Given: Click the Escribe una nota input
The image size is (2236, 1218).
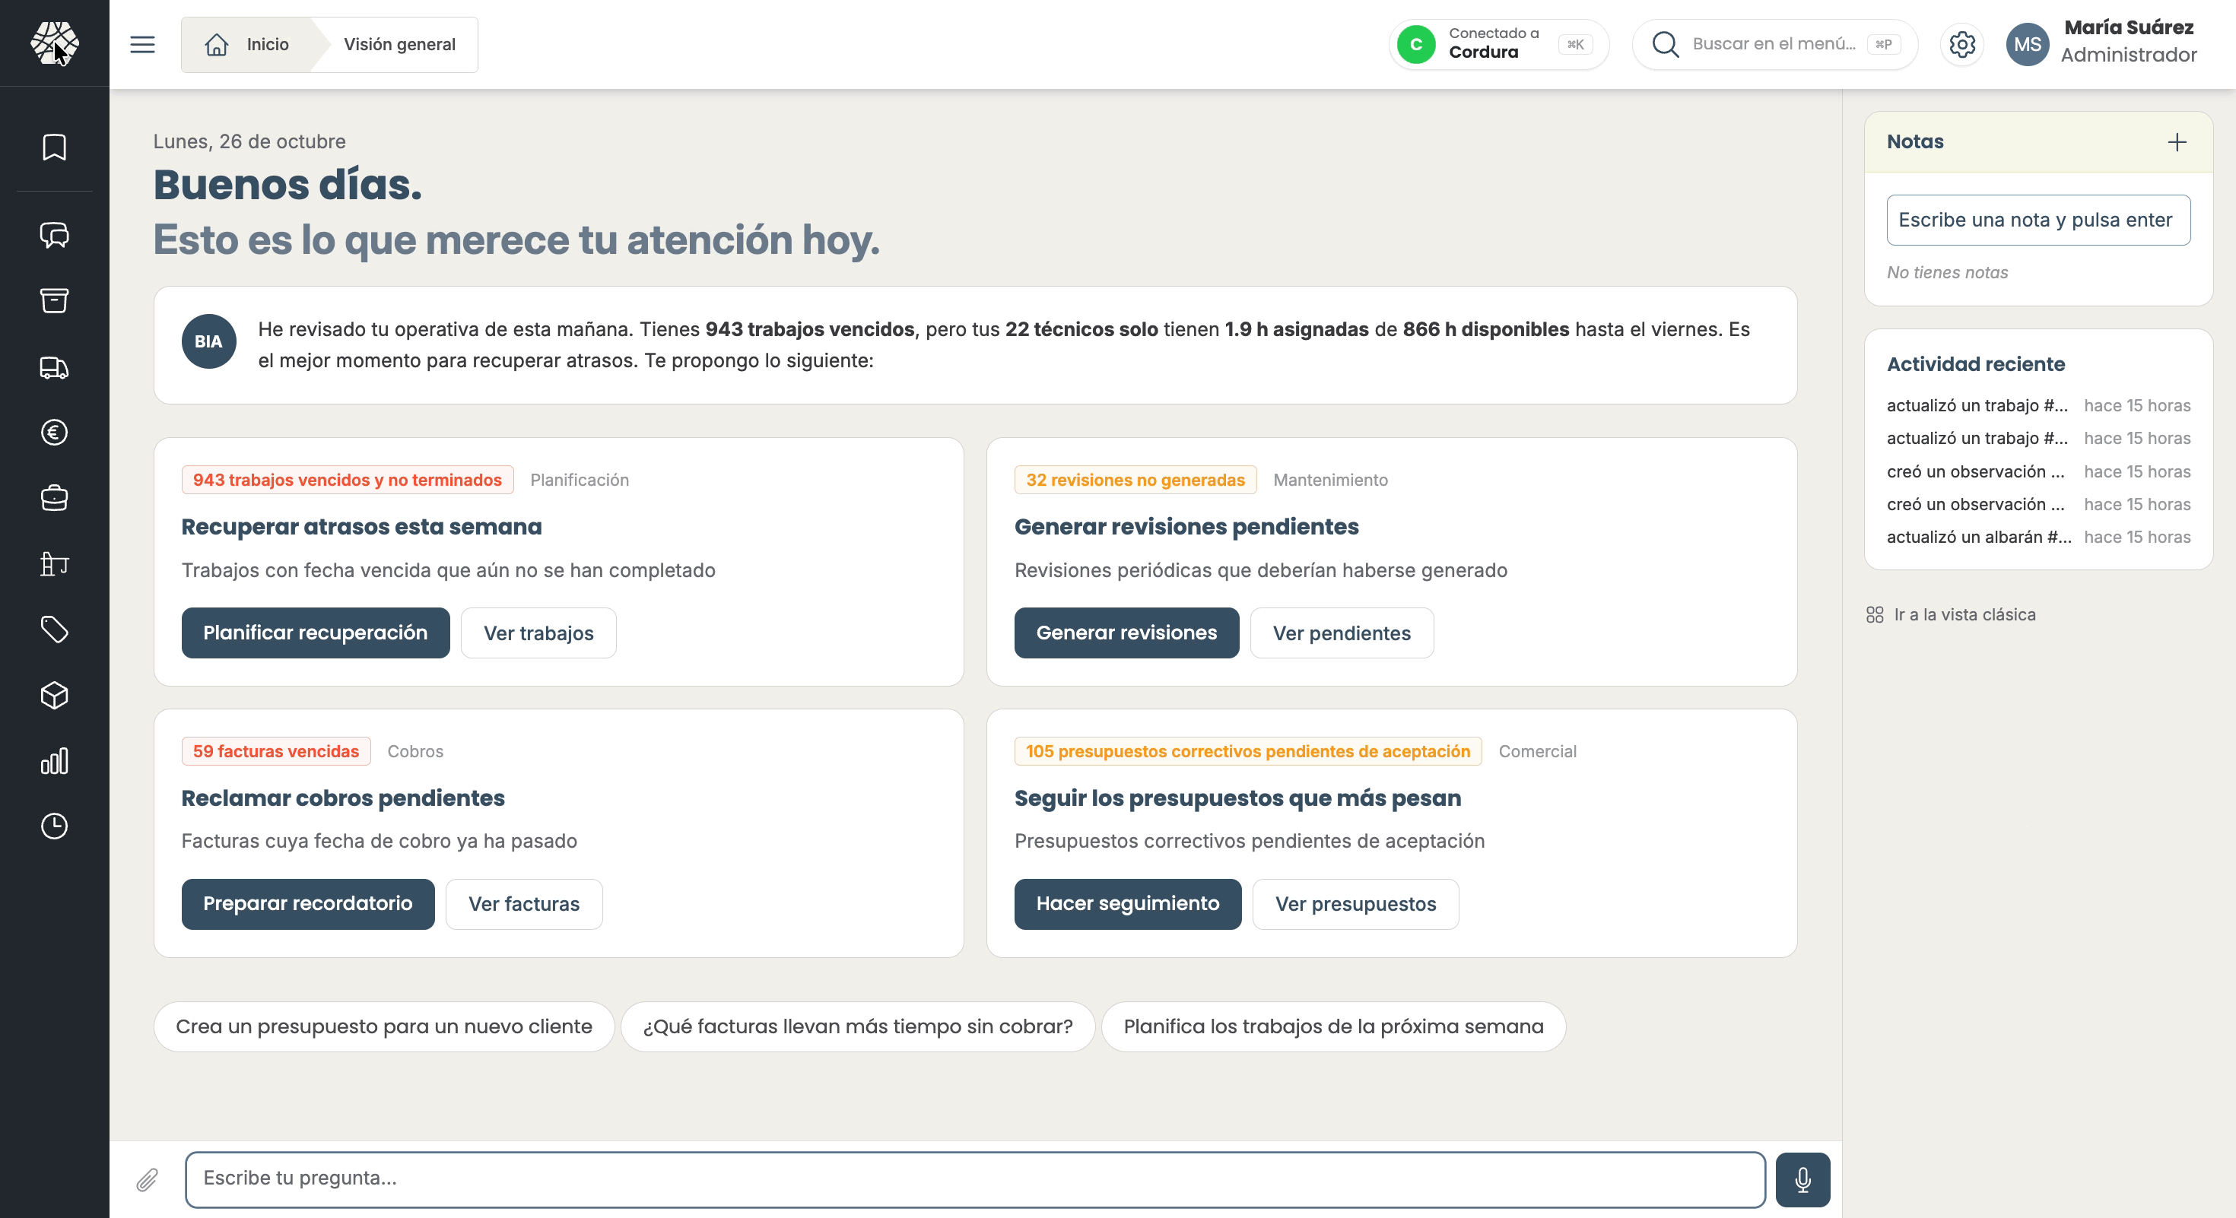Looking at the screenshot, I should [x=2037, y=220].
